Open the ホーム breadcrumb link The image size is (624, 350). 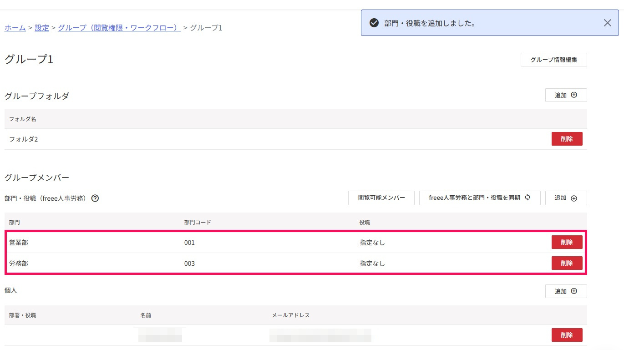point(15,28)
